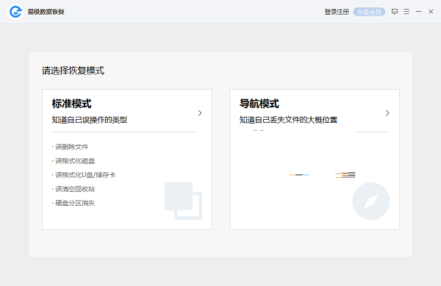Select the 导航模式 title
The height and width of the screenshot is (286, 441).
(259, 104)
